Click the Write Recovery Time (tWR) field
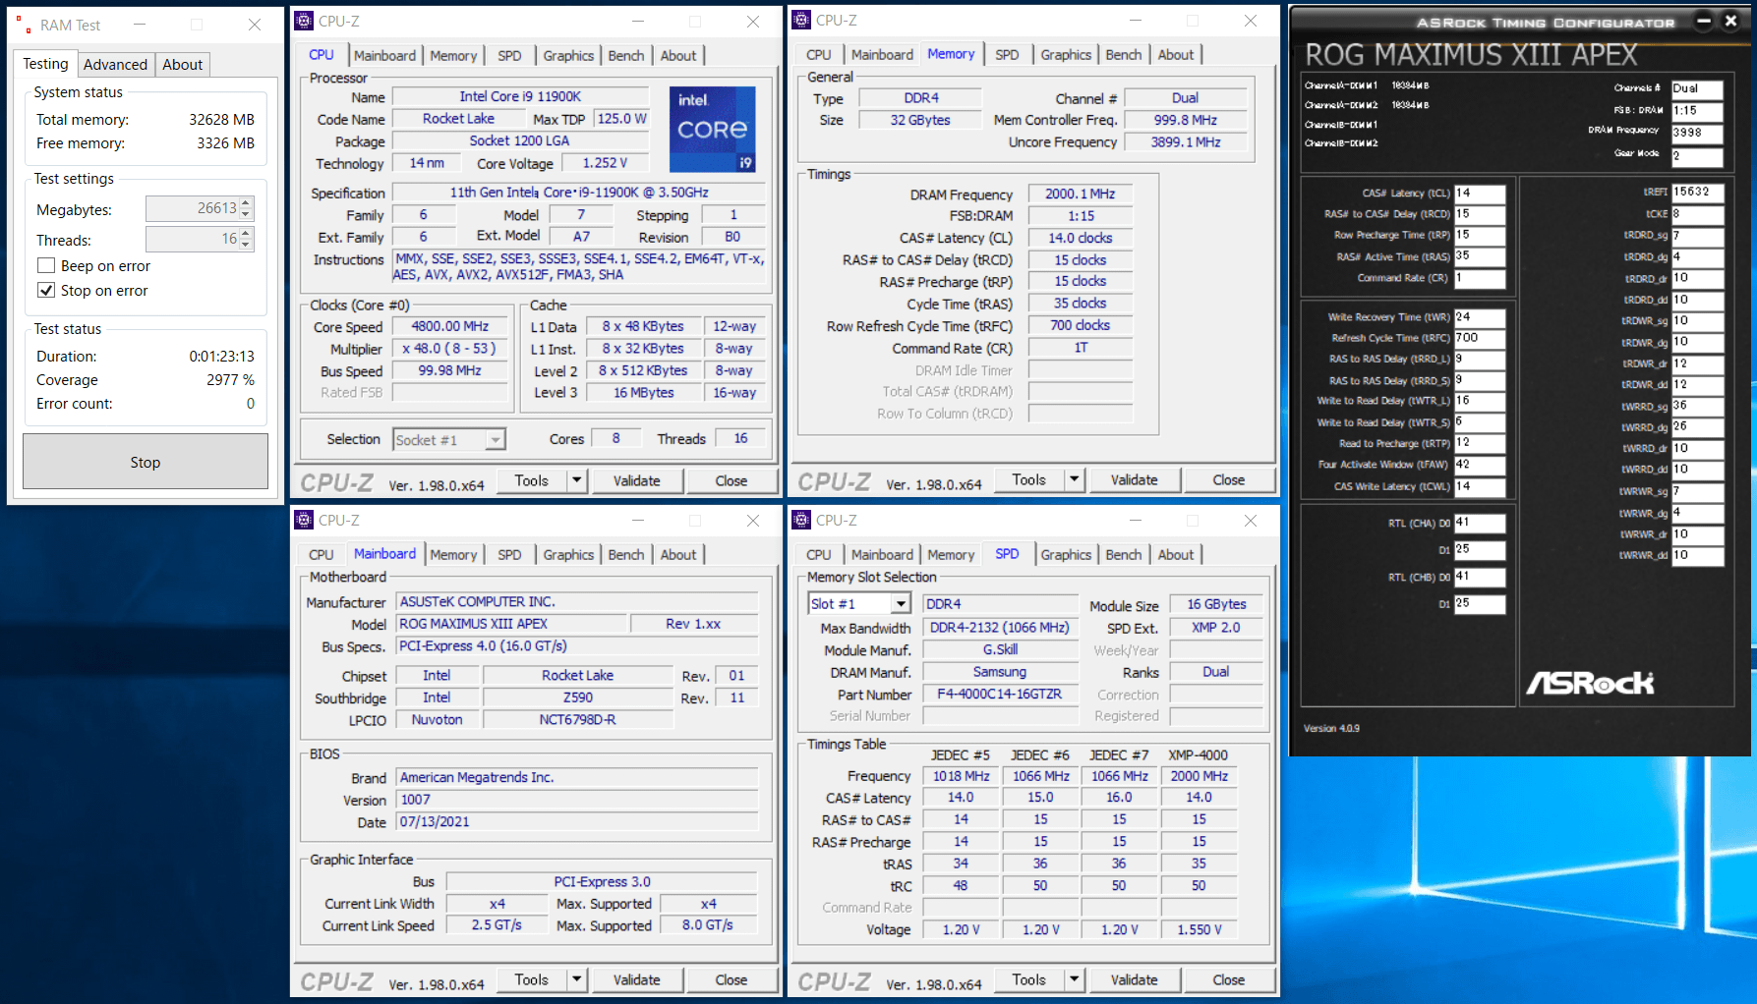Viewport: 1757px width, 1004px height. (x=1480, y=317)
